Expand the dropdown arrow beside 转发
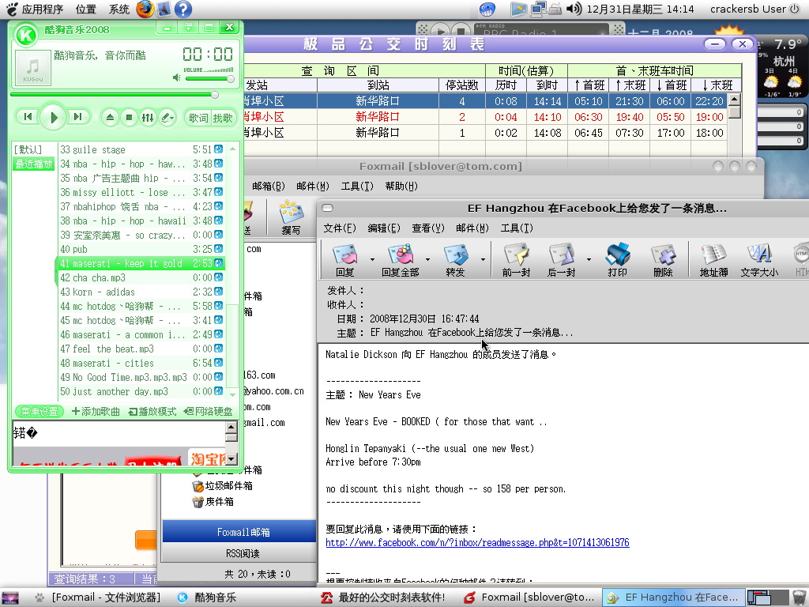This screenshot has width=809, height=607. point(483,259)
